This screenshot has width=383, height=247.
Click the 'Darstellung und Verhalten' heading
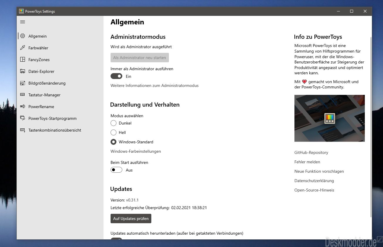click(145, 105)
